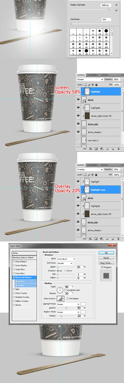The width and height of the screenshot is (124, 383).
Task: Open the Technique Smooth dropdown
Action: pos(65,263)
